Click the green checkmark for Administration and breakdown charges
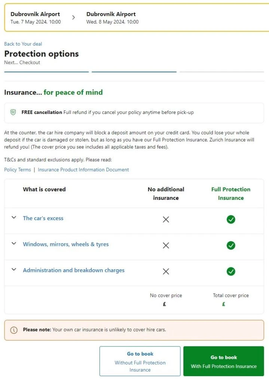Viewport: 269px width, 384px height. tap(231, 271)
